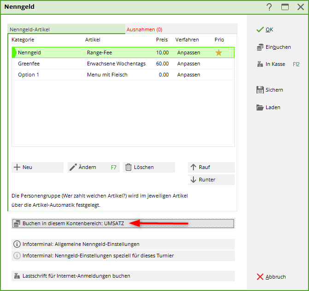Click the pencil icon on the Ändern button
This screenshot has width=309, height=291.
click(x=73, y=167)
